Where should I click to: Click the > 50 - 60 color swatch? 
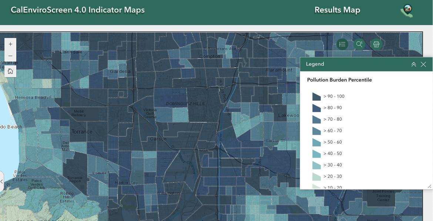click(x=316, y=142)
